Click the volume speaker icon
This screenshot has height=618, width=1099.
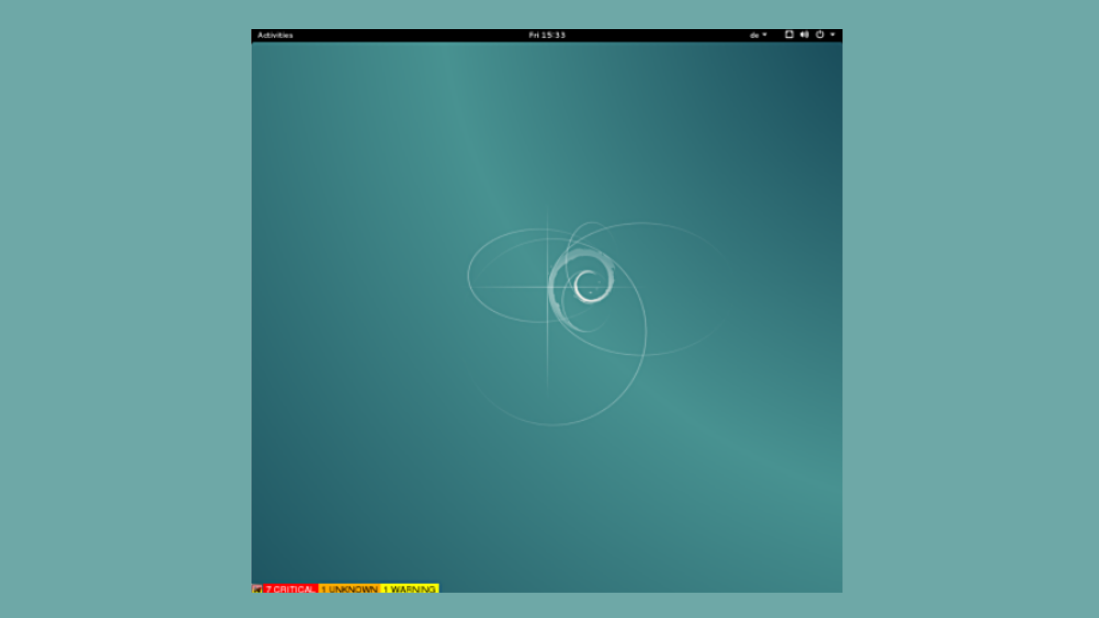point(804,34)
